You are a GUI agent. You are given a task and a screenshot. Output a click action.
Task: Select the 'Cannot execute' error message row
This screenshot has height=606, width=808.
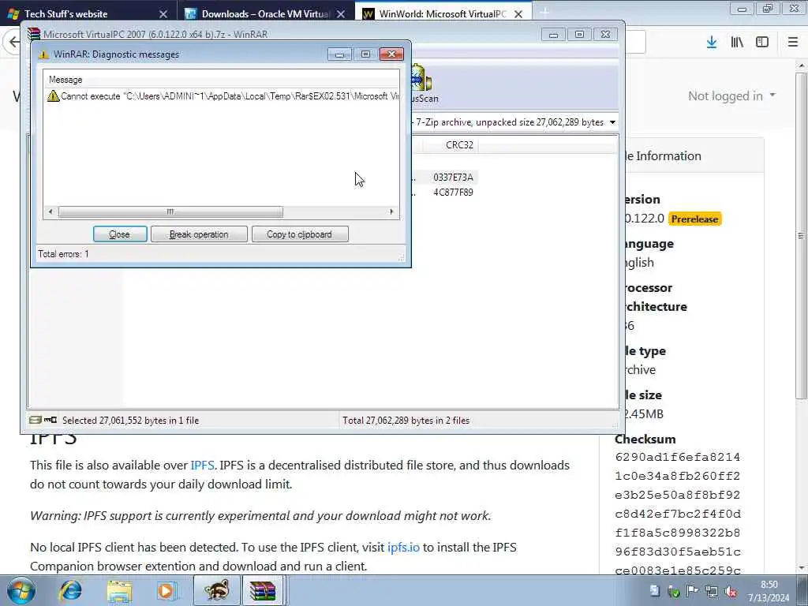[x=222, y=95]
